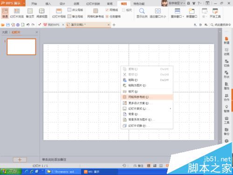
Task: Switch to the Outline (大纲) panel tab
Action: (x=5, y=32)
